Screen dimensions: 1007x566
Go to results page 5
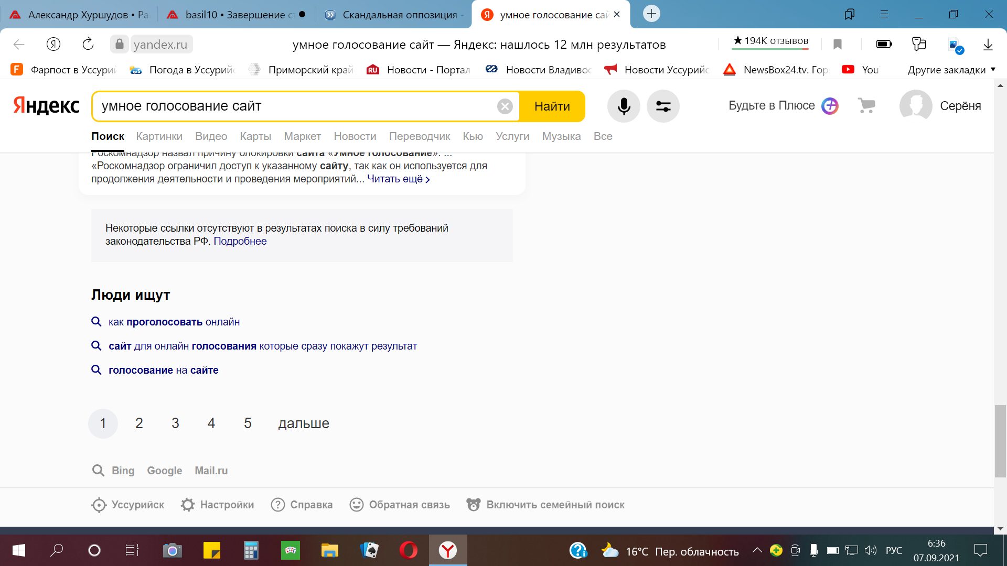(x=248, y=423)
